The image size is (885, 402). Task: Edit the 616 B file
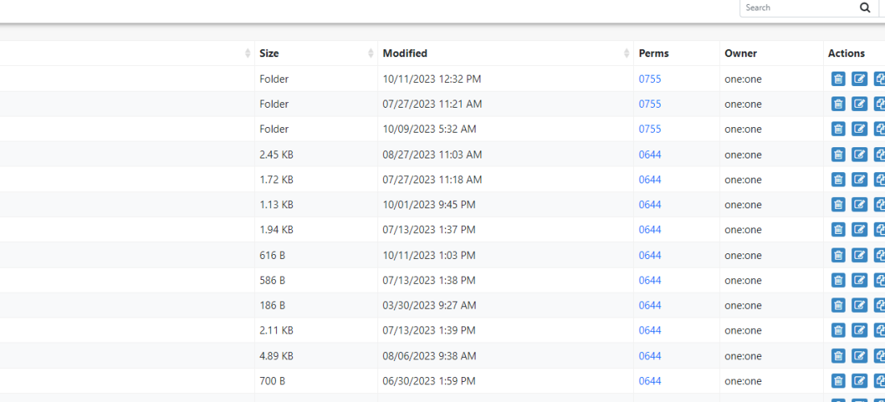(x=859, y=255)
